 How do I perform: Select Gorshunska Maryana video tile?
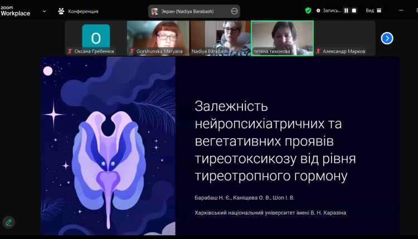tap(158, 37)
